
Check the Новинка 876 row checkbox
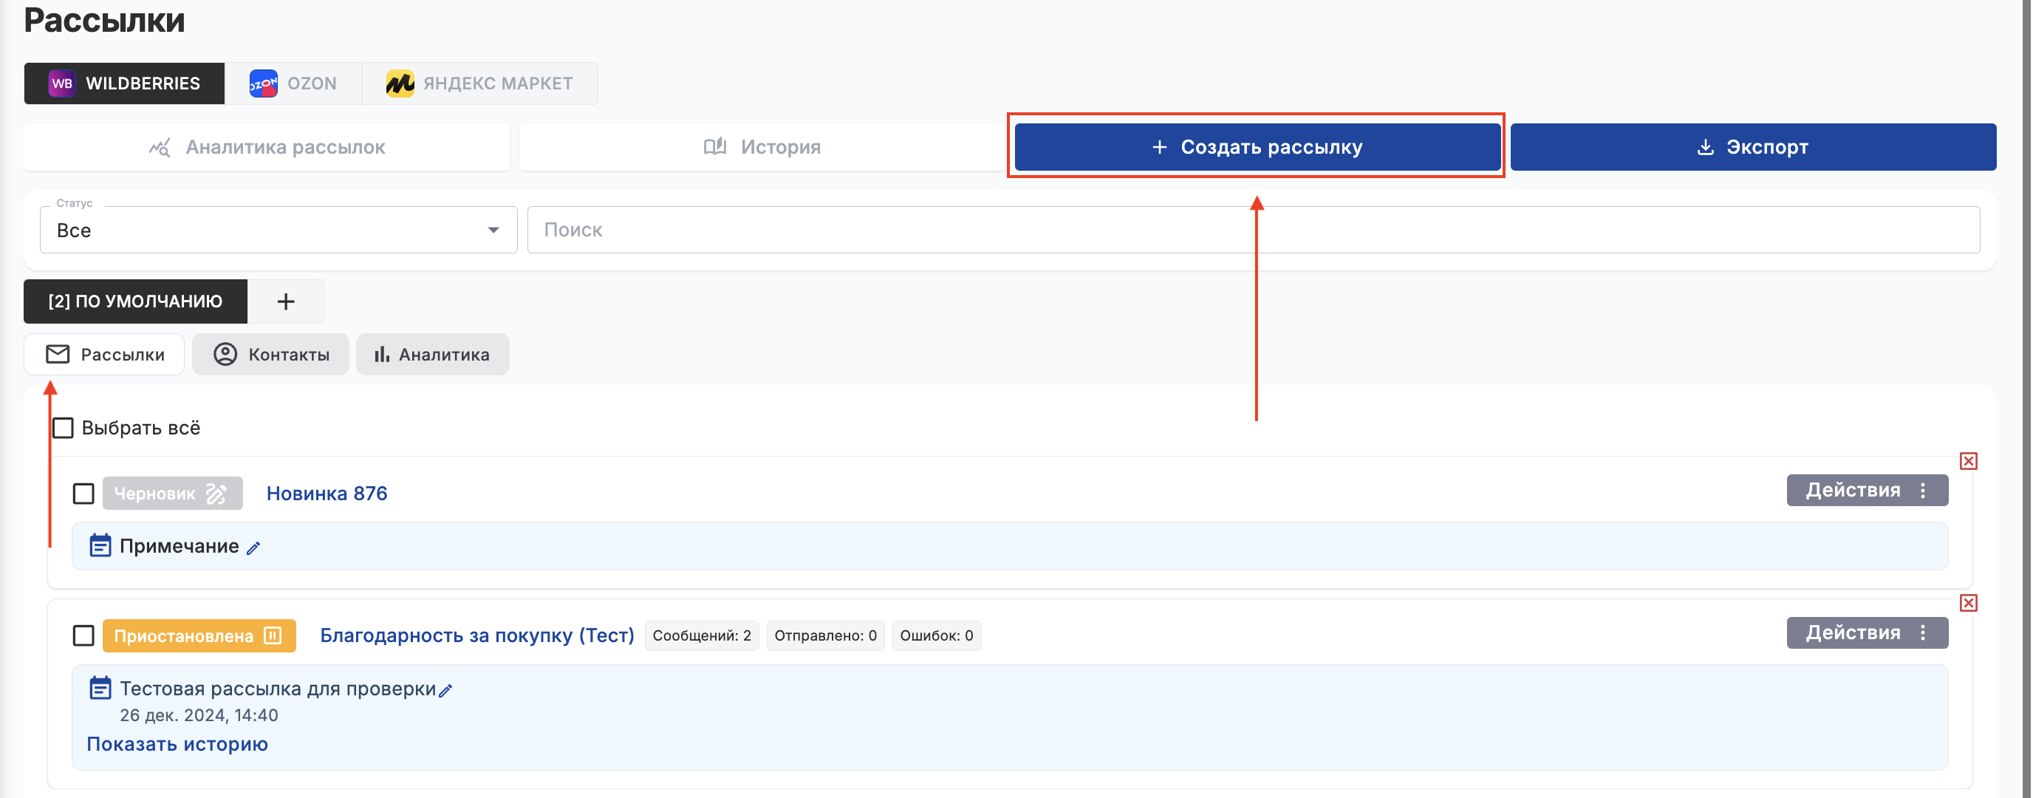pyautogui.click(x=83, y=494)
